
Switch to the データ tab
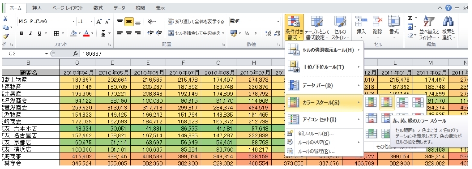[119, 8]
